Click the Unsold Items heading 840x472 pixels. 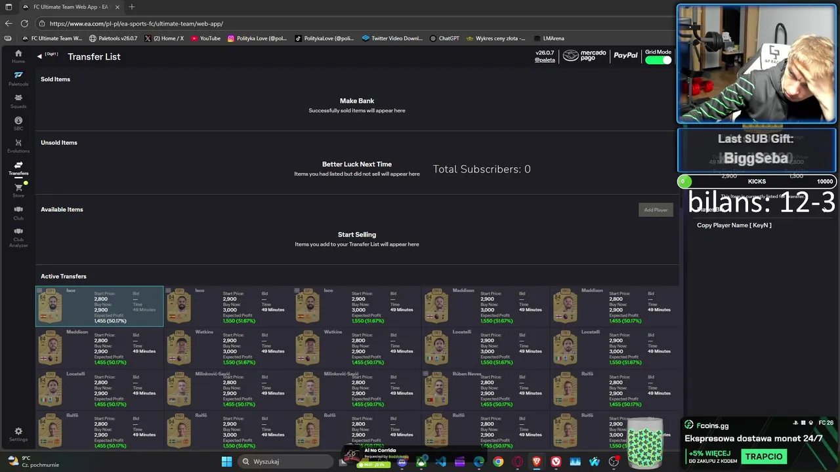coord(59,142)
